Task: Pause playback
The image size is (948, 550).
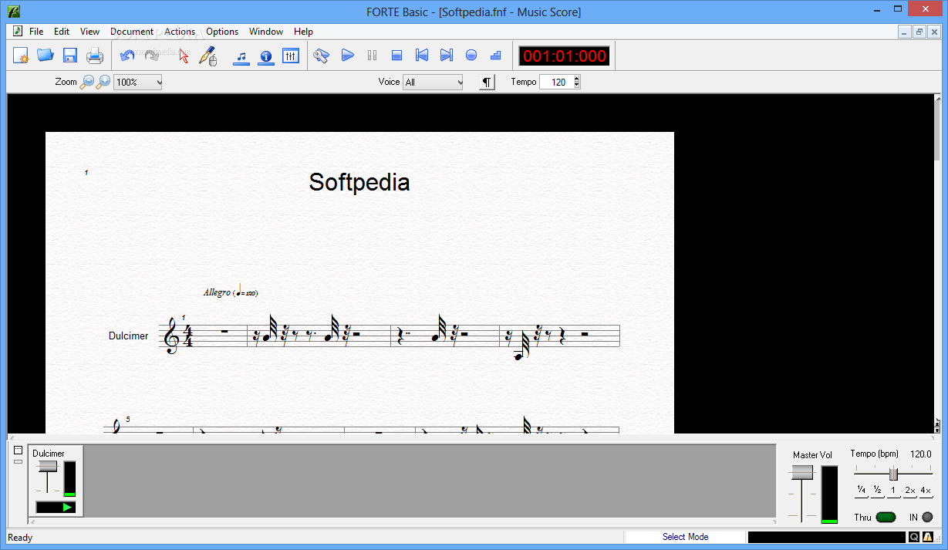Action: (x=372, y=56)
